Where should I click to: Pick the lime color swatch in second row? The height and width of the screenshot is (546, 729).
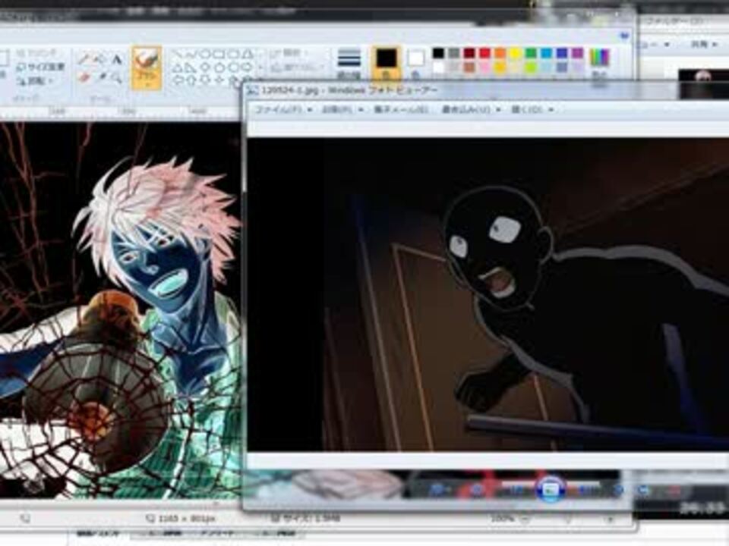coord(531,67)
